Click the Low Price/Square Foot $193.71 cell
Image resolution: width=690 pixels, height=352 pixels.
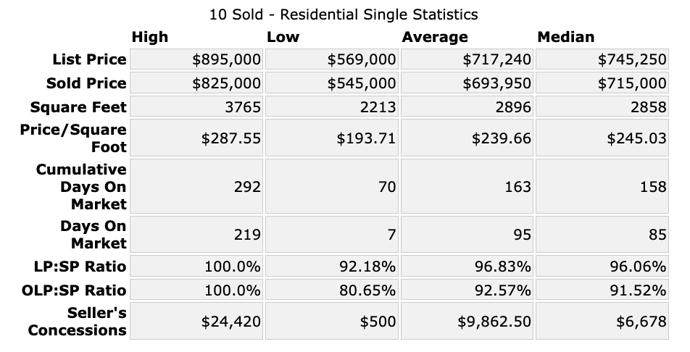pyautogui.click(x=332, y=138)
